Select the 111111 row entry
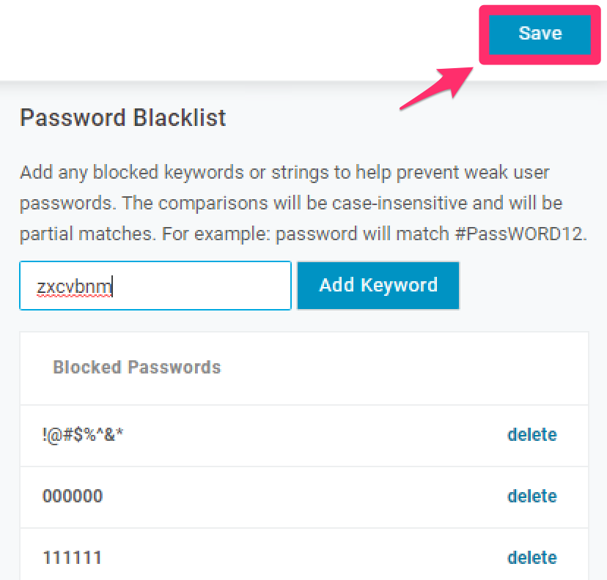 [x=73, y=557]
